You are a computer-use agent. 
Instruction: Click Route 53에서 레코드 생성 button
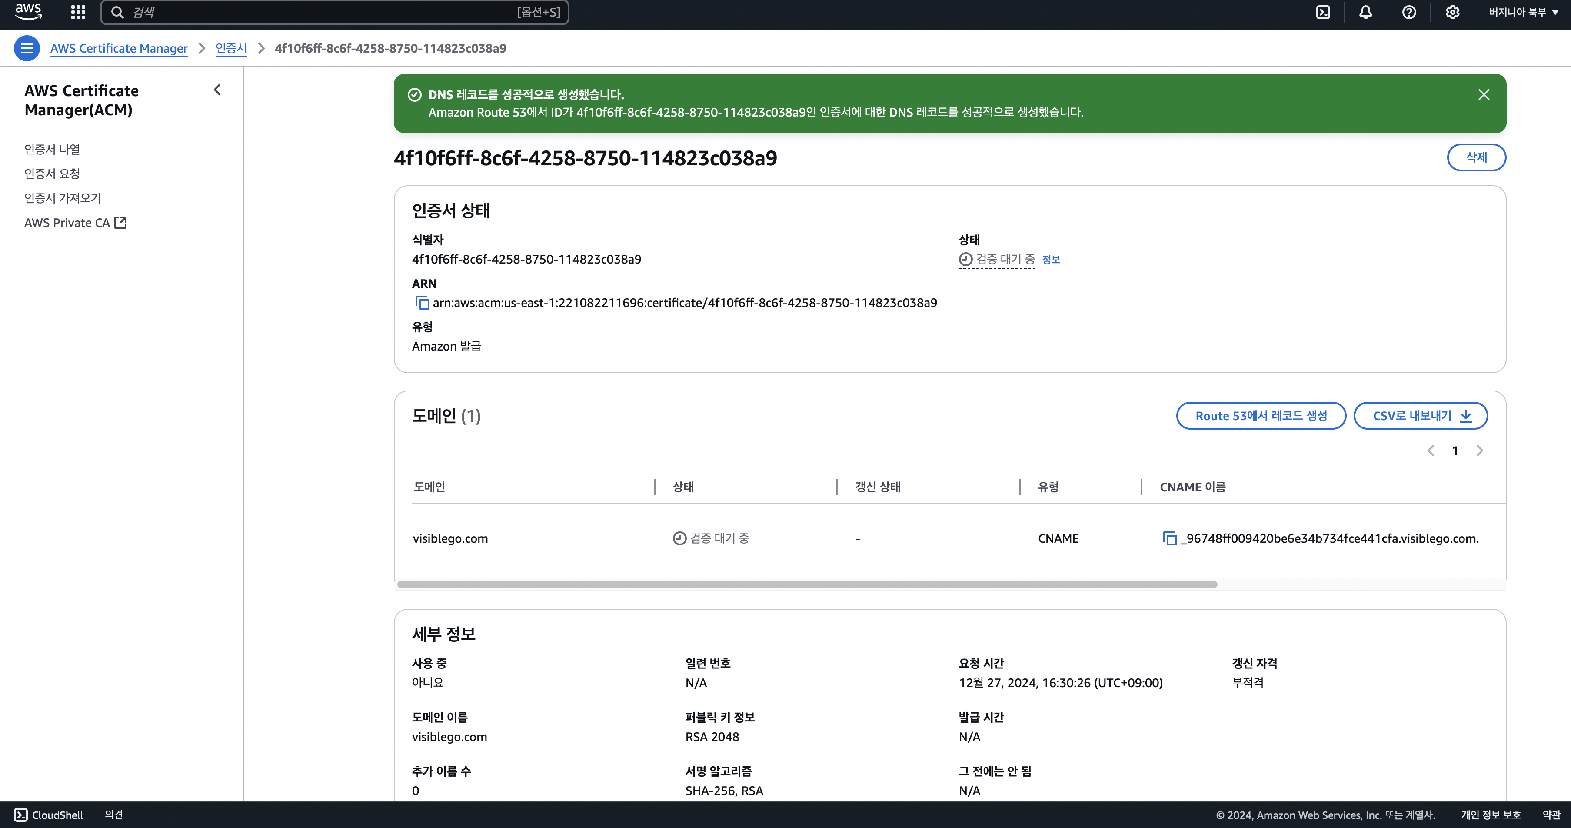pos(1261,416)
